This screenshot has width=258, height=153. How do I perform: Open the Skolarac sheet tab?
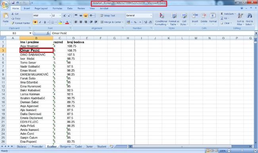(x=21, y=146)
